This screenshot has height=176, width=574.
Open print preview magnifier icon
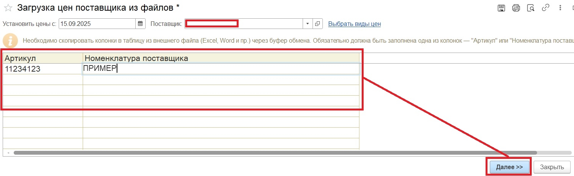click(x=530, y=8)
